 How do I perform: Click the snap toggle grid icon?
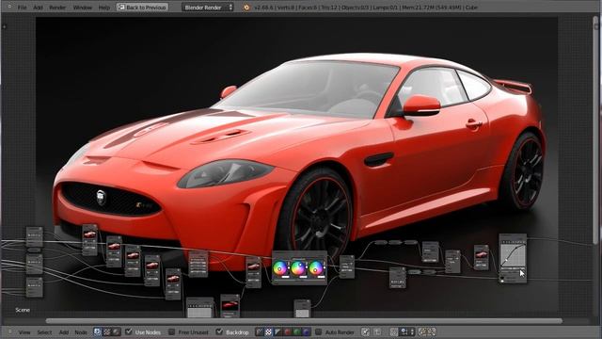click(394, 331)
